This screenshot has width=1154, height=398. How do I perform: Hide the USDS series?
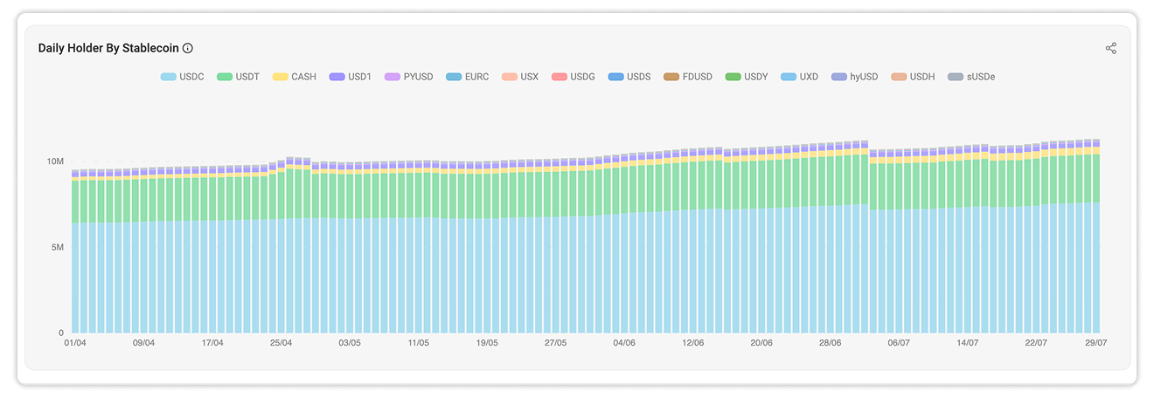point(629,77)
